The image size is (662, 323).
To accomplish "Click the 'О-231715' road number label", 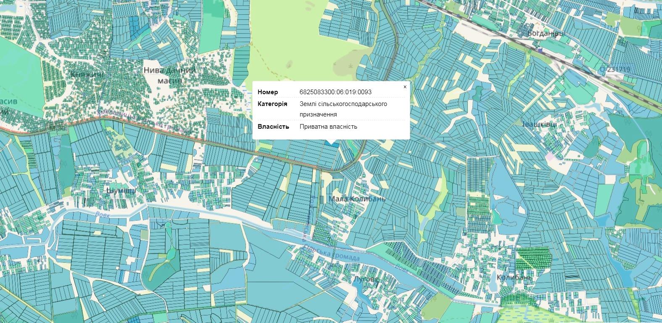I will coord(615,69).
